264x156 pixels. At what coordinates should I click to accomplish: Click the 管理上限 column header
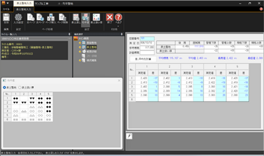coord(227,43)
